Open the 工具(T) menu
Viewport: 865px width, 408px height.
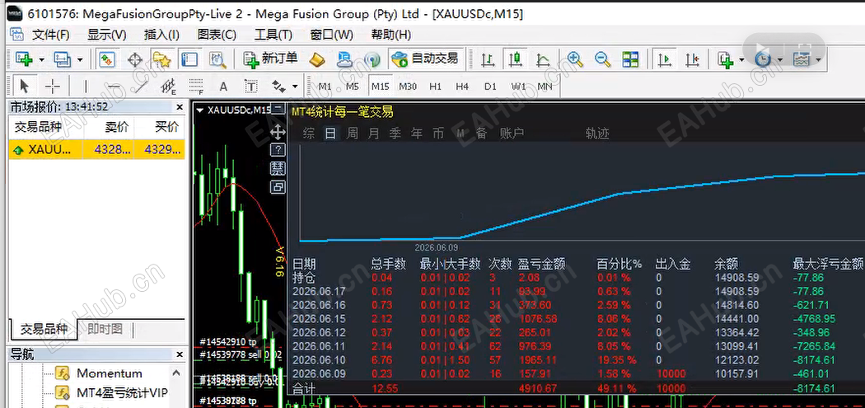273,35
